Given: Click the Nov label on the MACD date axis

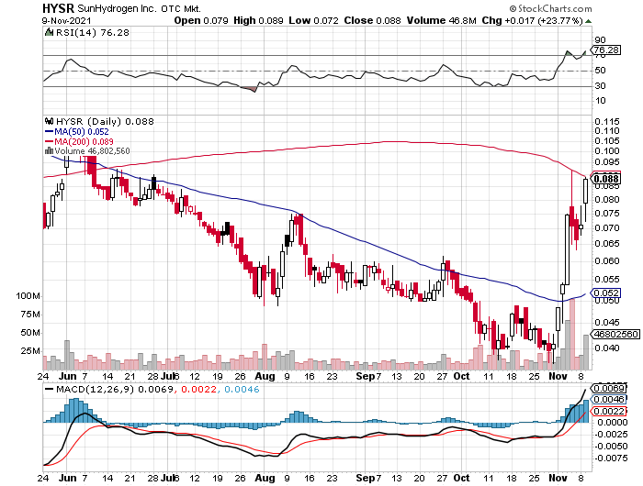Looking at the screenshot, I should 558,478.
